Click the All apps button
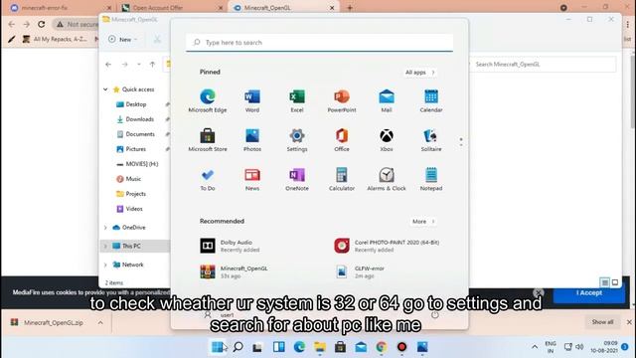Viewport: 636px width, 358px height. tap(419, 73)
